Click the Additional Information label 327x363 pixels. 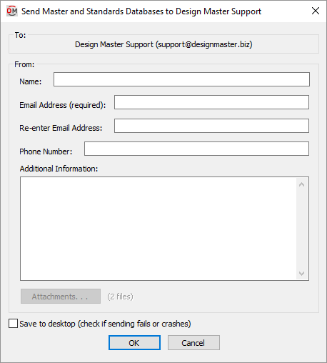59,169
